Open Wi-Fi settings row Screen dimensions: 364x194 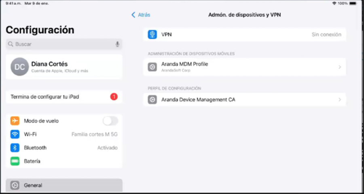pyautogui.click(x=64, y=134)
